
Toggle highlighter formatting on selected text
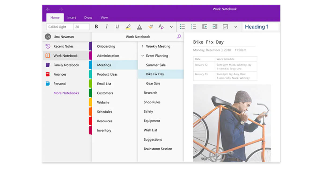pyautogui.click(x=128, y=27)
